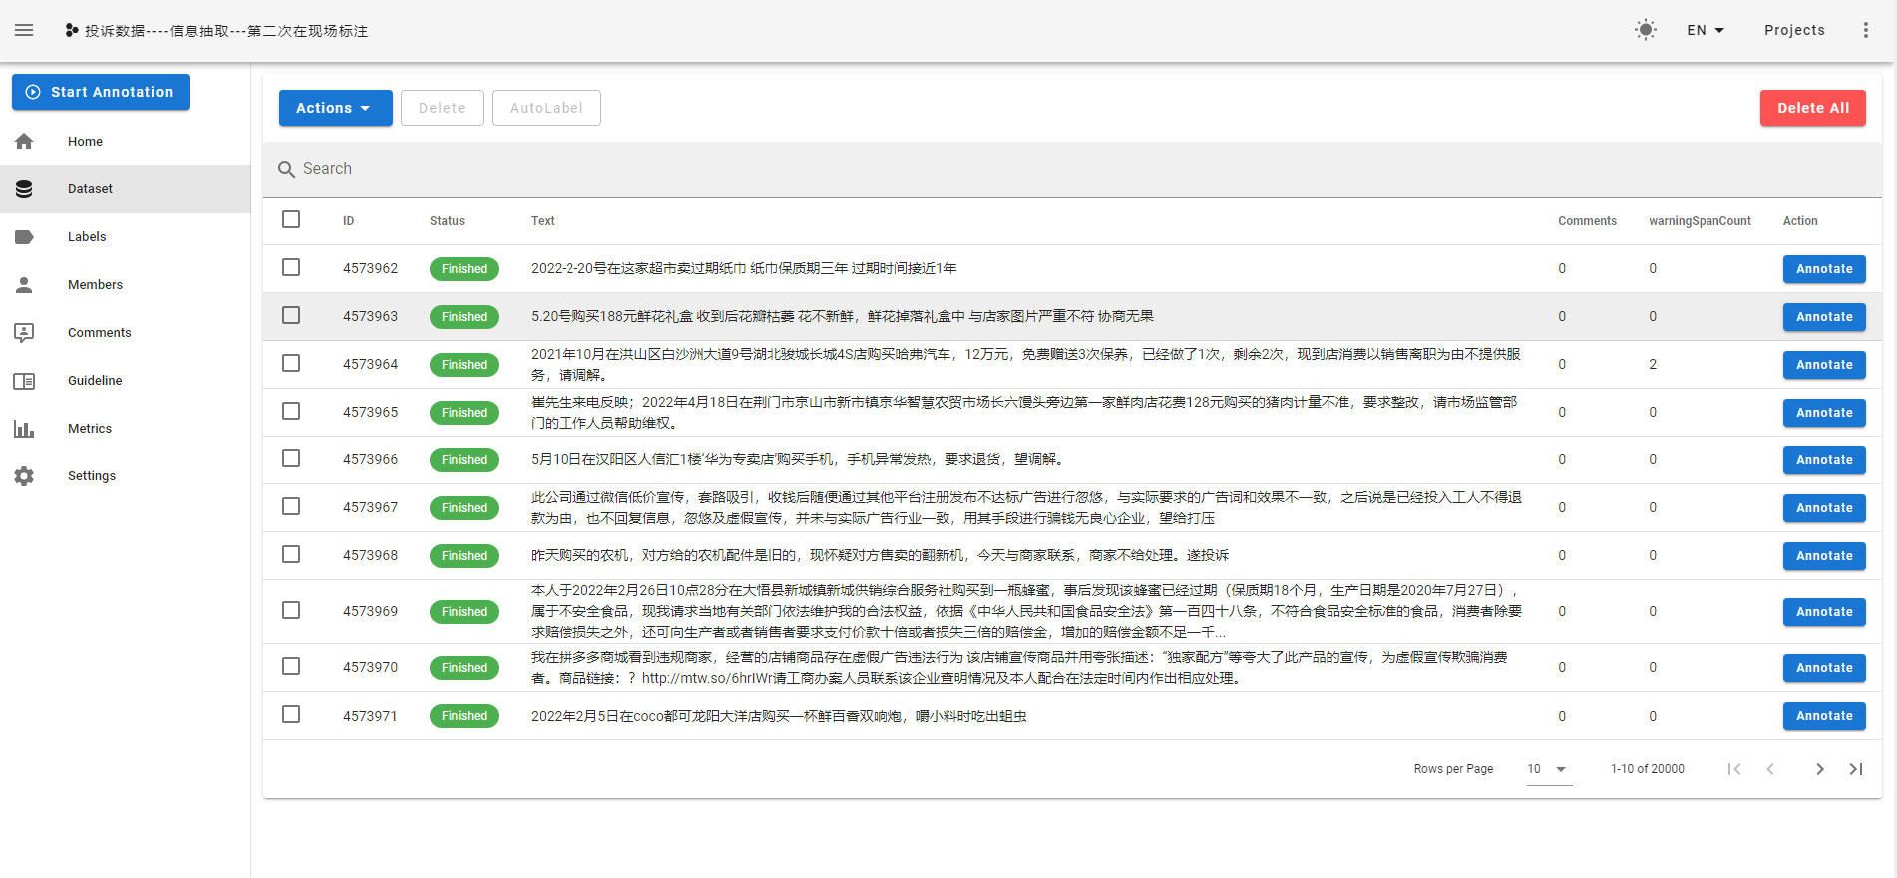The width and height of the screenshot is (1897, 878).
Task: Click the Delete button beside Actions
Action: [442, 108]
